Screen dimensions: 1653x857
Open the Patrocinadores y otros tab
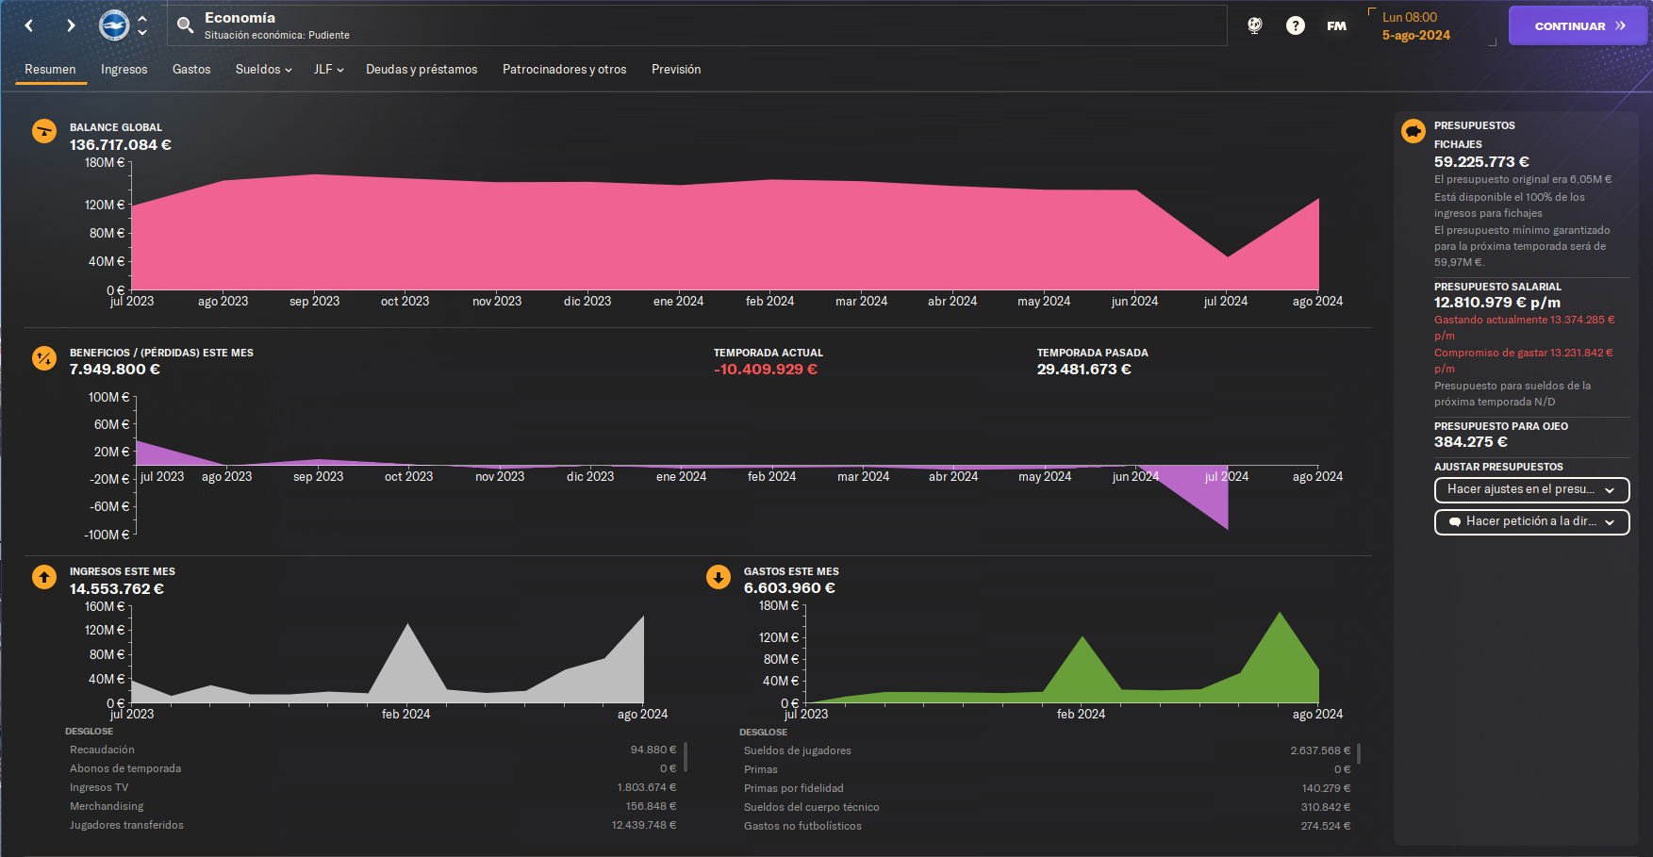click(565, 70)
